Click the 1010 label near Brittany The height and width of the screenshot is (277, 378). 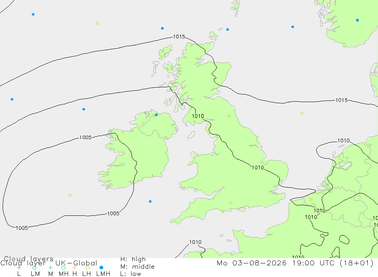pos(195,242)
